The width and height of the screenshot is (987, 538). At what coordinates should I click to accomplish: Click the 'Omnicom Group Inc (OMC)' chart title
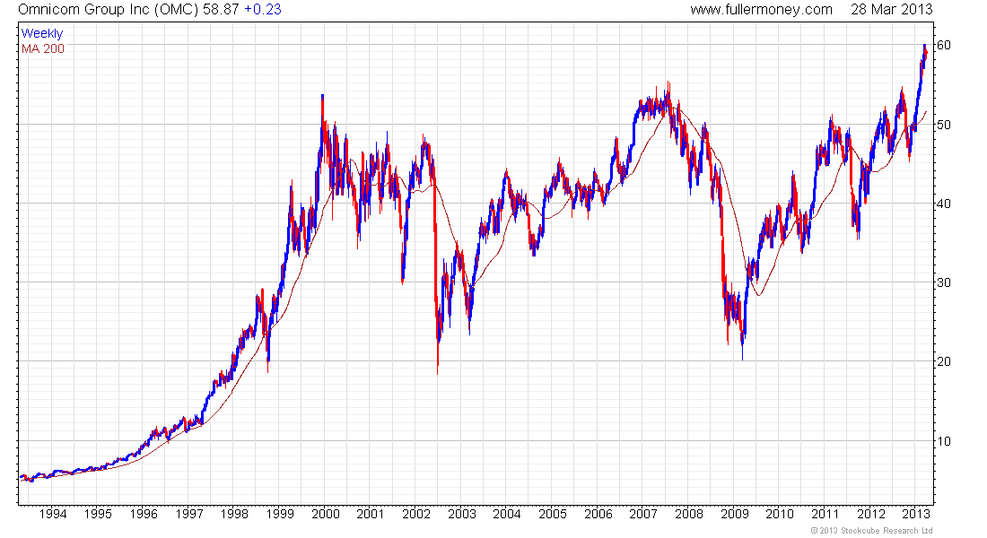(109, 10)
